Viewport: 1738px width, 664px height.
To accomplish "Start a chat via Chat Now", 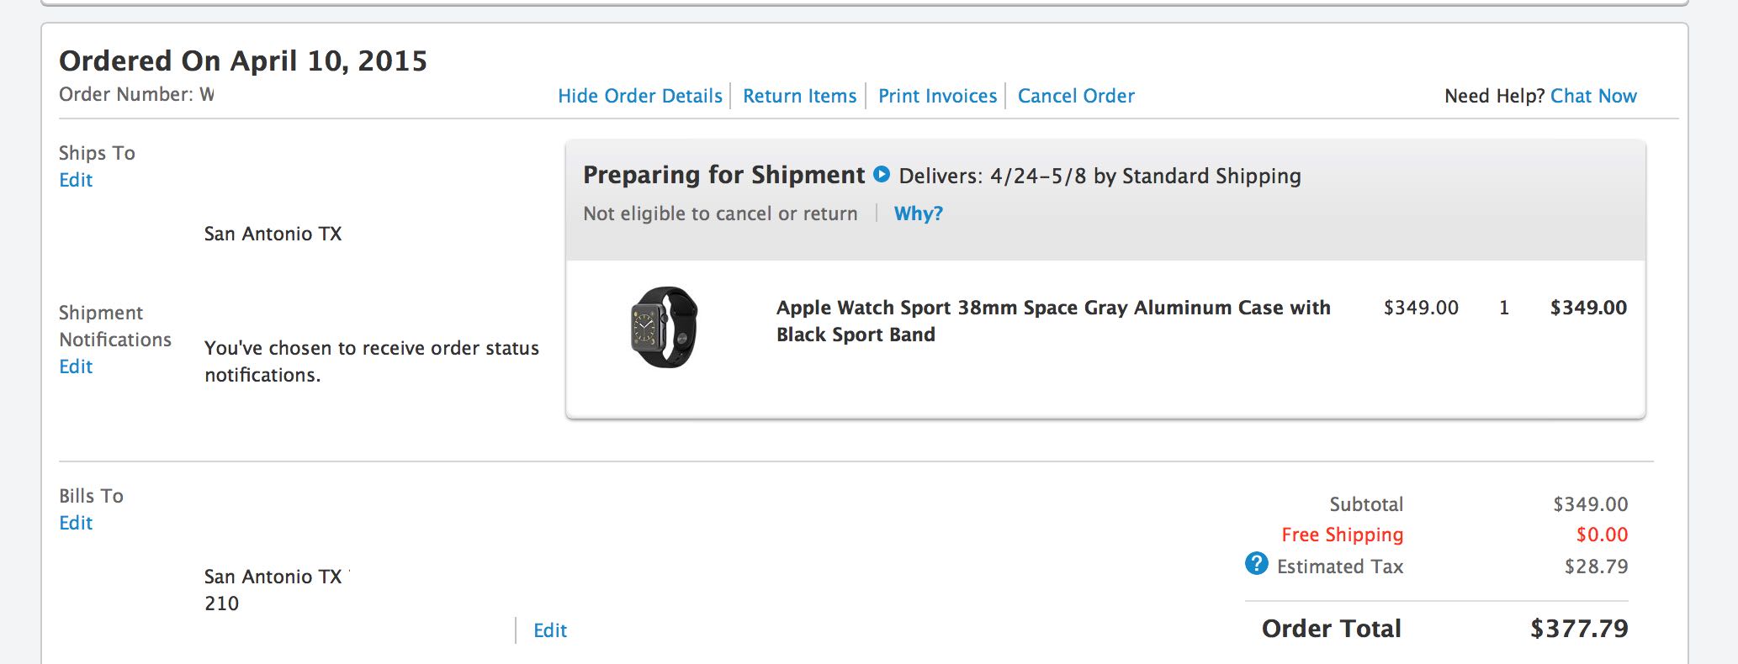I will click(1593, 96).
